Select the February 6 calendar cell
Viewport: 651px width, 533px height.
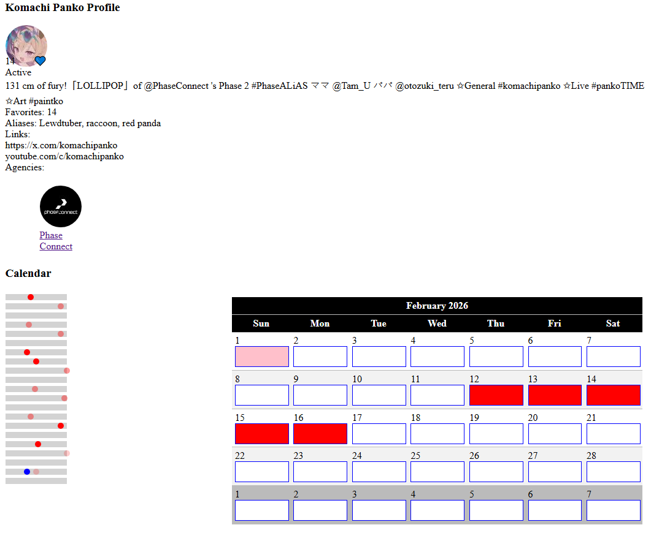pyautogui.click(x=555, y=357)
